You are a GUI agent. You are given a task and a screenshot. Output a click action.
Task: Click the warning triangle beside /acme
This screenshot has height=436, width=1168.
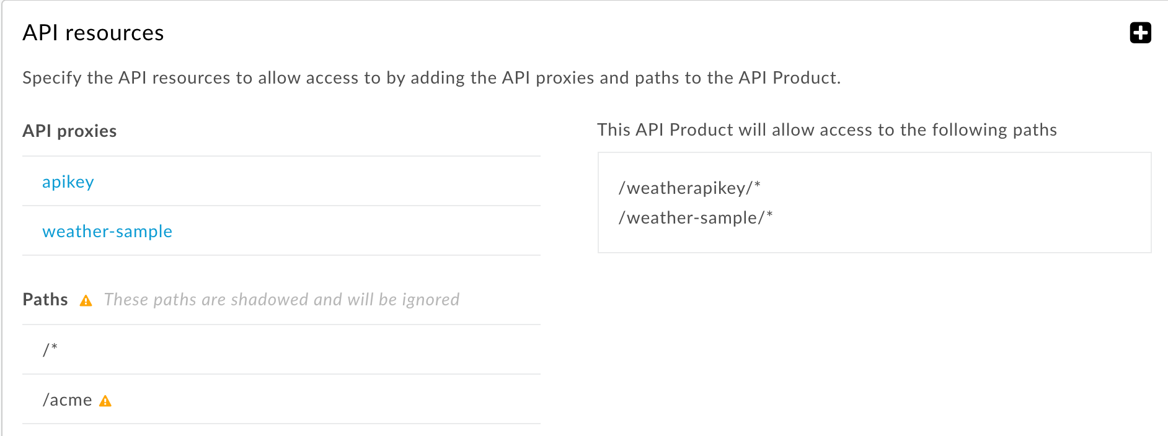(106, 401)
